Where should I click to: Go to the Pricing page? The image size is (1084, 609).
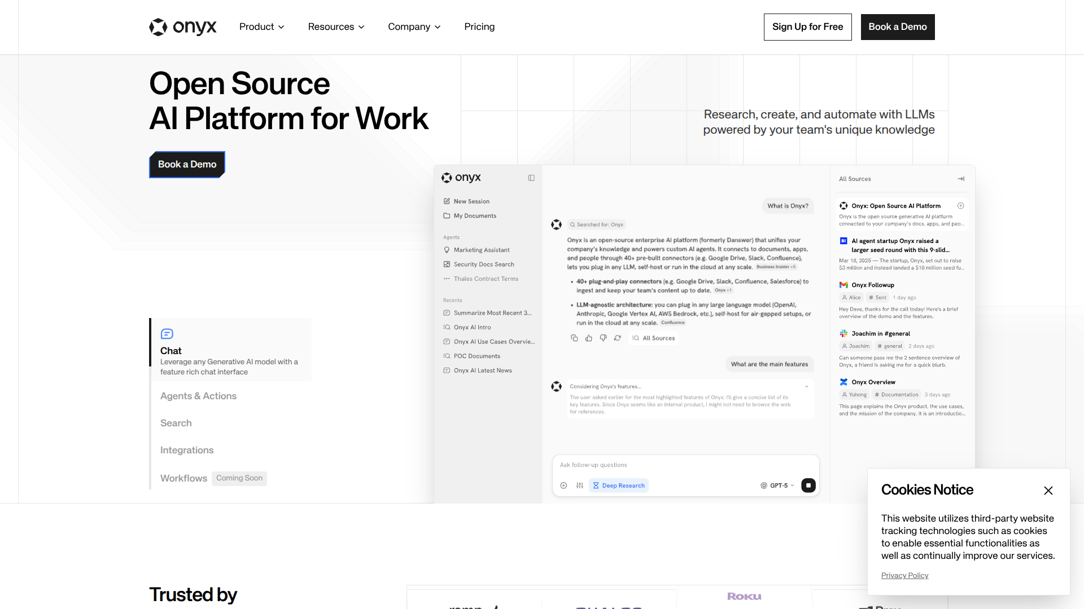point(479,27)
